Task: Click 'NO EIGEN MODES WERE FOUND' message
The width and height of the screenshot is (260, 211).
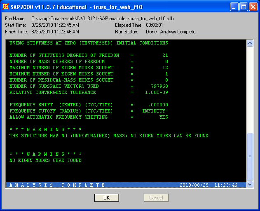Action: click(x=45, y=160)
